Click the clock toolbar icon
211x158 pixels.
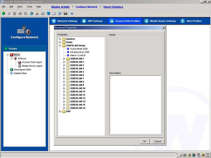coord(43,13)
